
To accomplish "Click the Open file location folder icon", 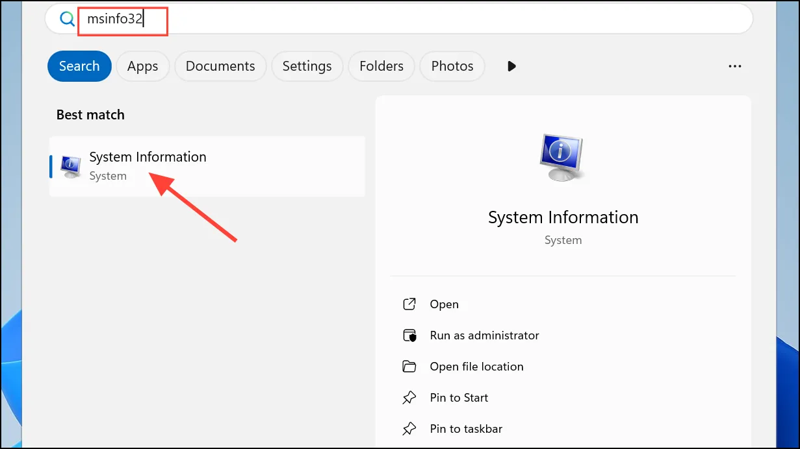I will pyautogui.click(x=409, y=367).
